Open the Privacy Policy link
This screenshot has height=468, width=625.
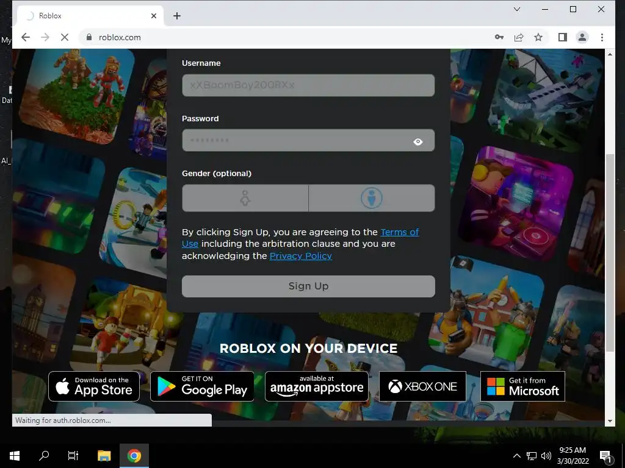coord(300,256)
